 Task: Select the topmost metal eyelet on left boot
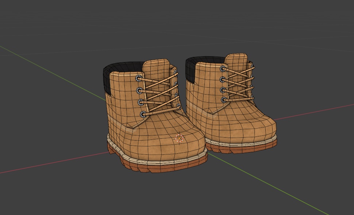139,78
